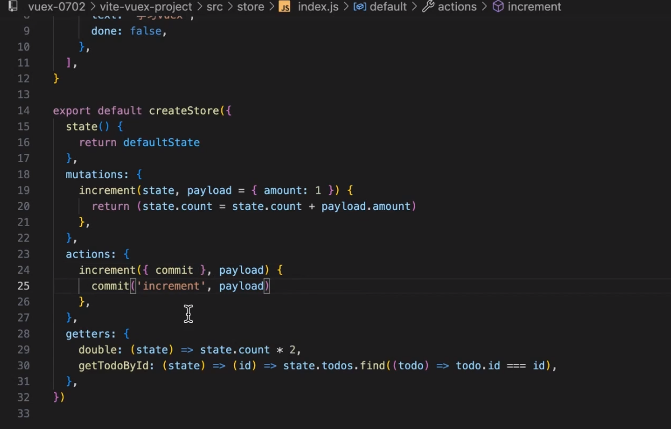Click line number 18 in gutter

pos(24,174)
